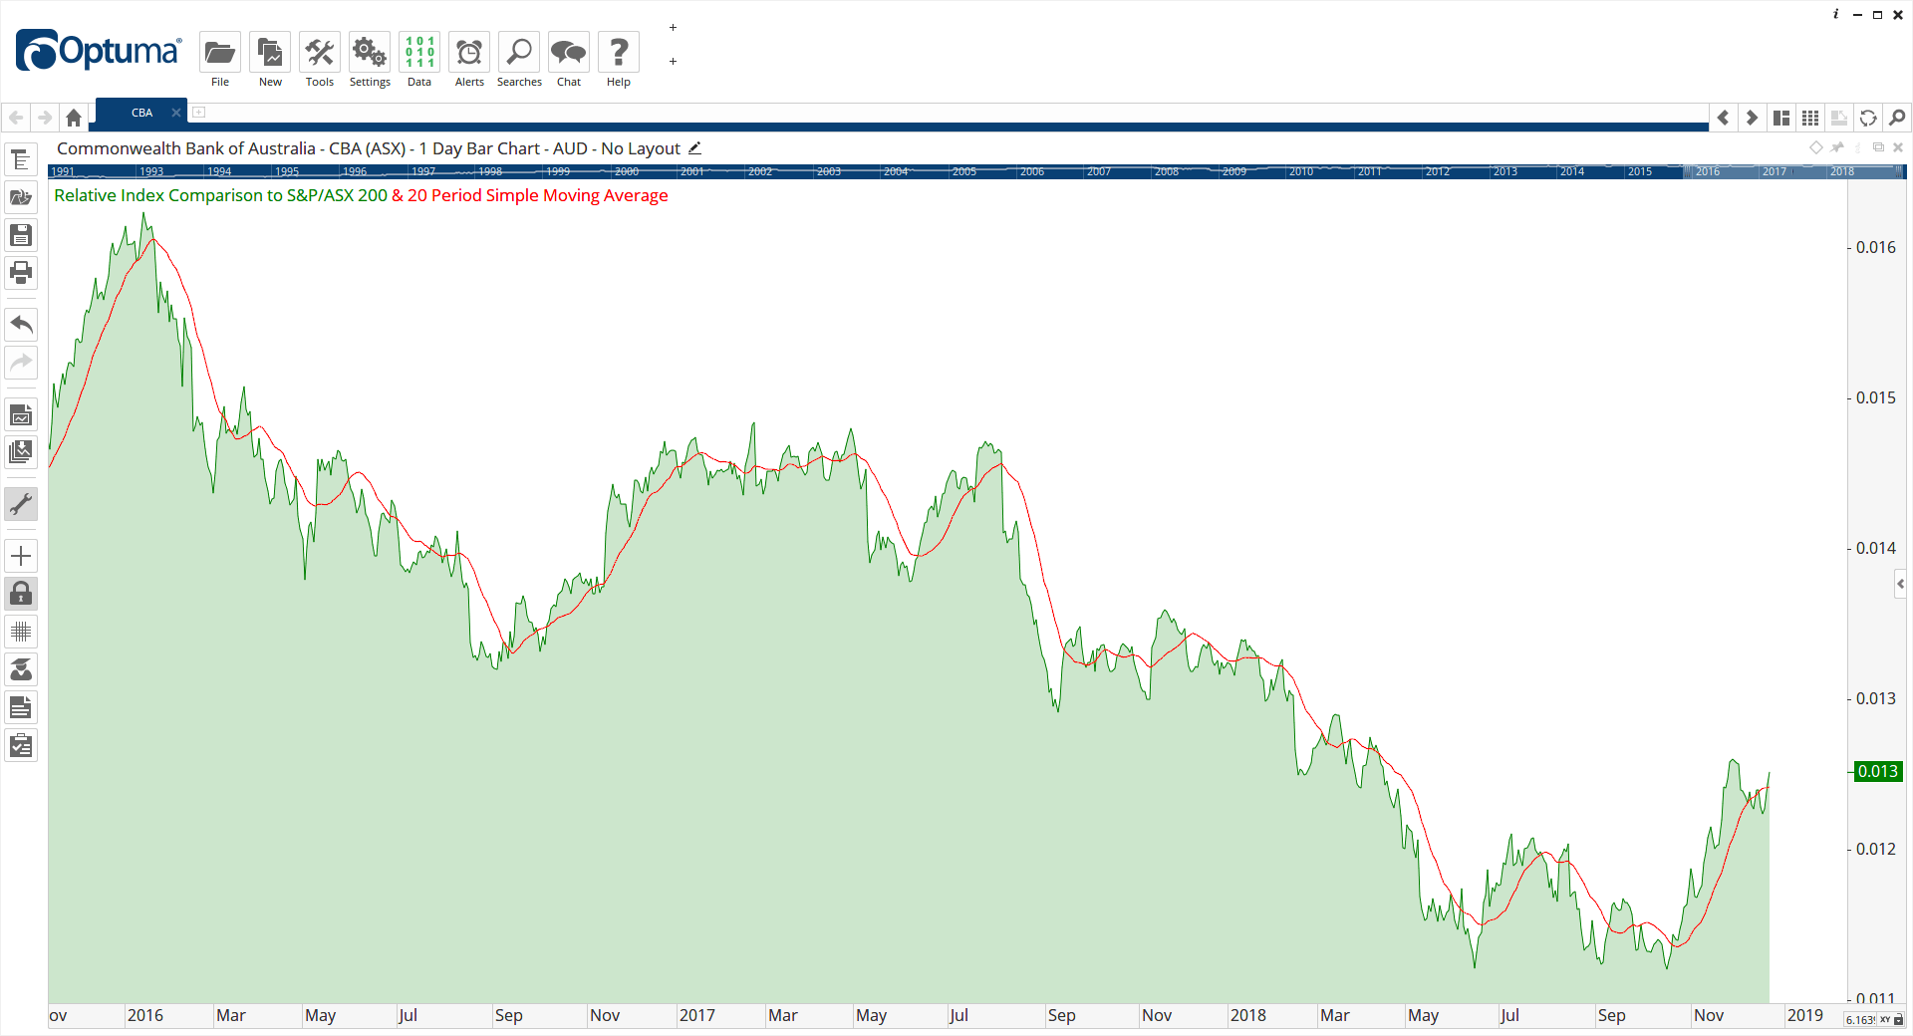Viewport: 1913px width, 1036px height.
Task: Open the small grid view icon
Action: 1810,118
